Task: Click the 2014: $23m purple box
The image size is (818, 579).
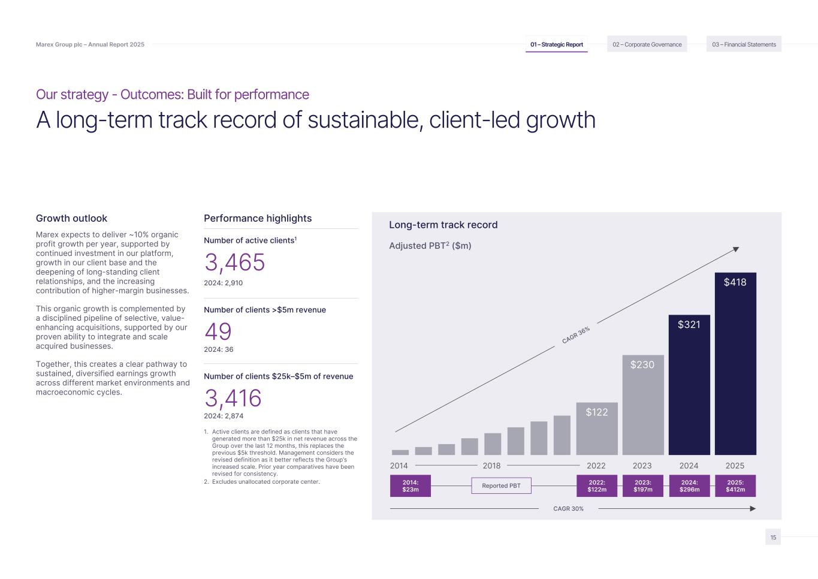Action: (x=410, y=485)
